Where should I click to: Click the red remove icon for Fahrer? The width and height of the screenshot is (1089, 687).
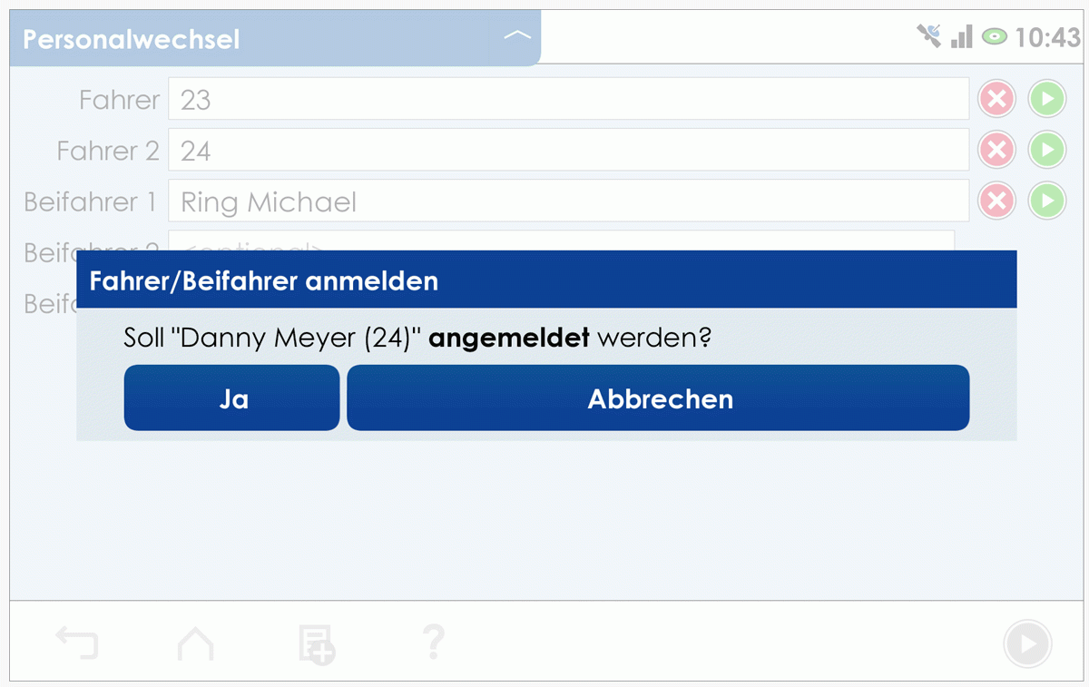tap(996, 99)
